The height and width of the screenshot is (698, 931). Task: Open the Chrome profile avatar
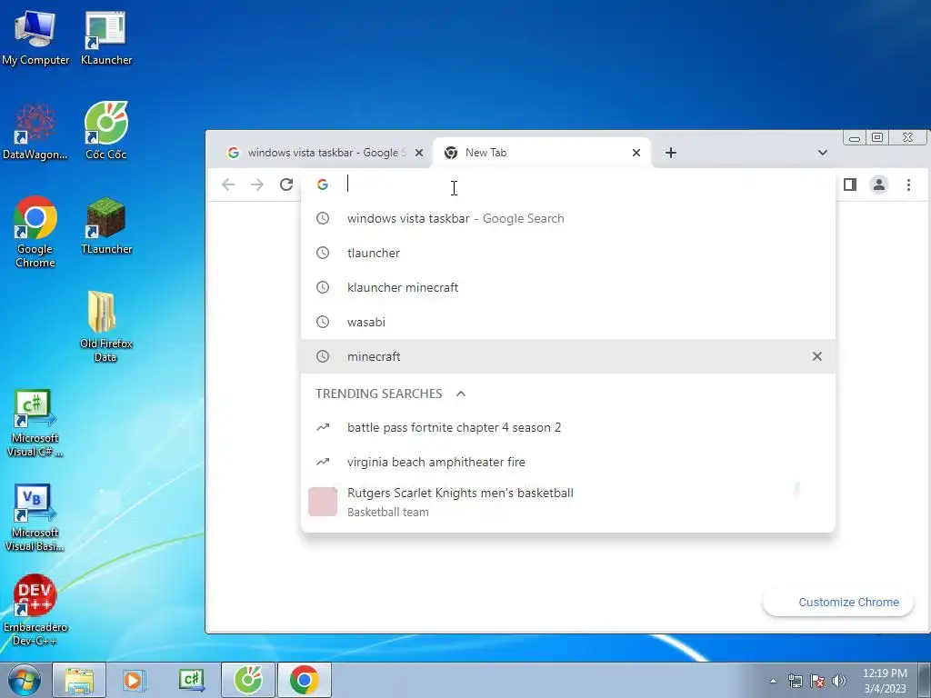879,184
